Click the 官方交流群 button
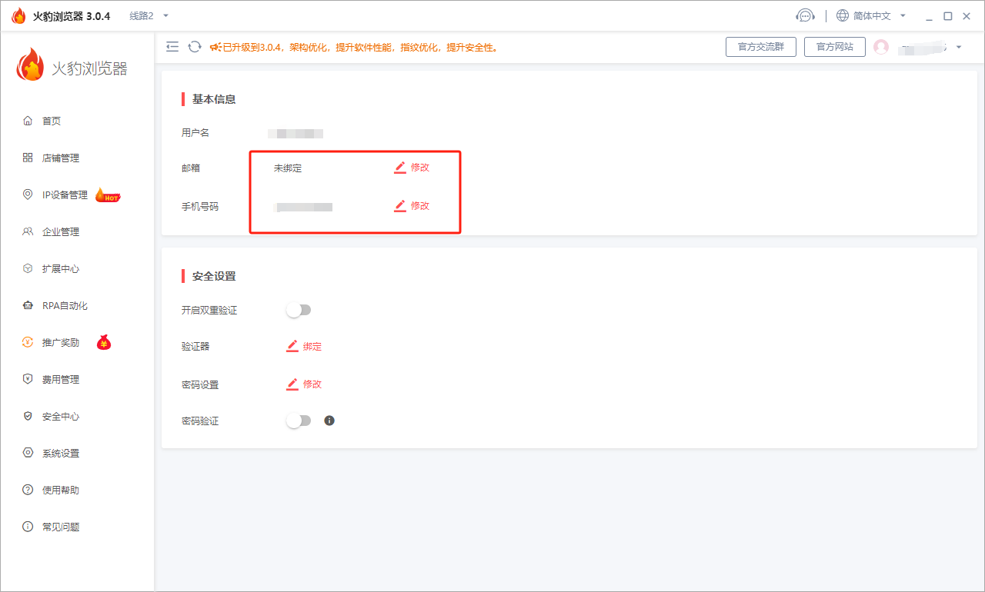 pos(760,46)
